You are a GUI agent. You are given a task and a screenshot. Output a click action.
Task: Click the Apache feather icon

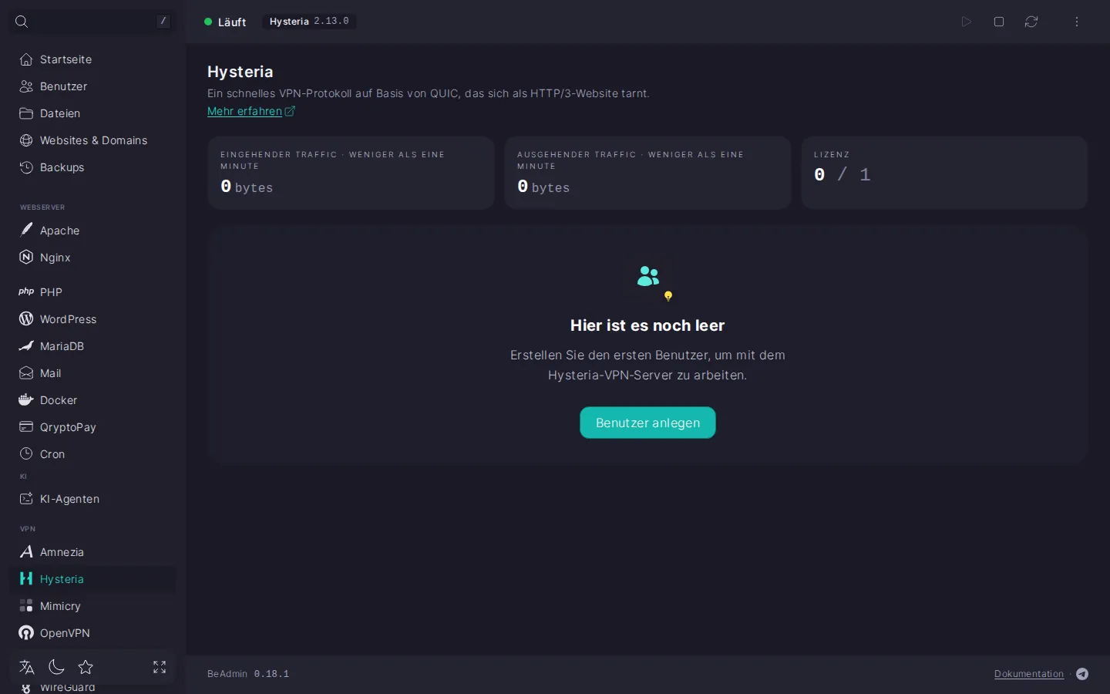pos(26,231)
